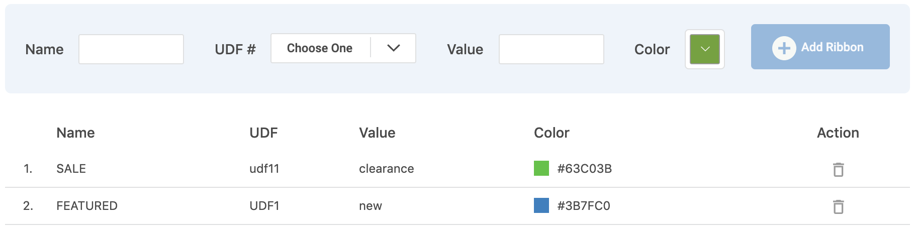This screenshot has height=229, width=915.
Task: Click the chevron arrow in the UDF dropdown
Action: [394, 48]
